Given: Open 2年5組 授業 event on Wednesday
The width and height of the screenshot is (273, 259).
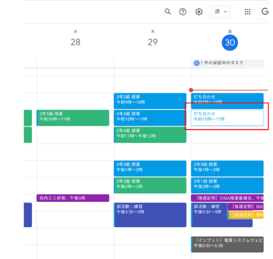Looking at the screenshot, I should coord(73,118).
